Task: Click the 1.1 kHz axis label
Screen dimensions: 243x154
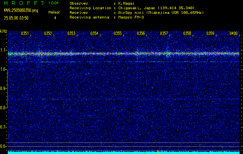Action: point(3,50)
